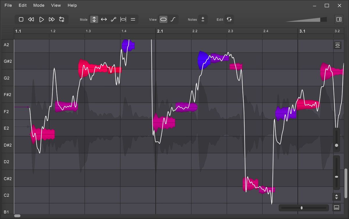Image resolution: width=349 pixels, height=219 pixels.
Task: Select the vertical pitch-shift mode tool
Action: (x=94, y=19)
